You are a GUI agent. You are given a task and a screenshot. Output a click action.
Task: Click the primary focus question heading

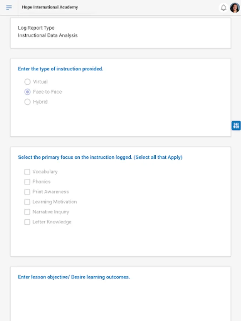(100, 157)
